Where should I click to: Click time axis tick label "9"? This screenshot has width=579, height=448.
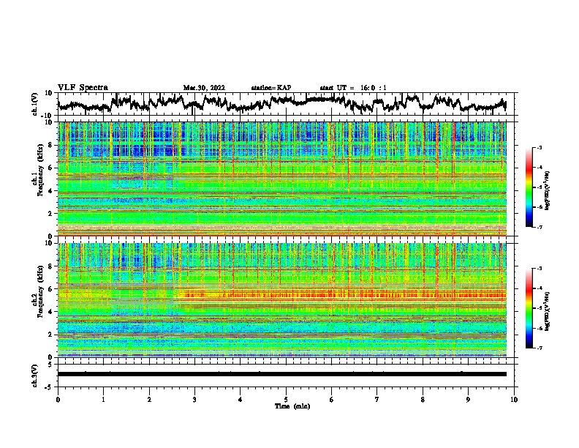(x=468, y=400)
